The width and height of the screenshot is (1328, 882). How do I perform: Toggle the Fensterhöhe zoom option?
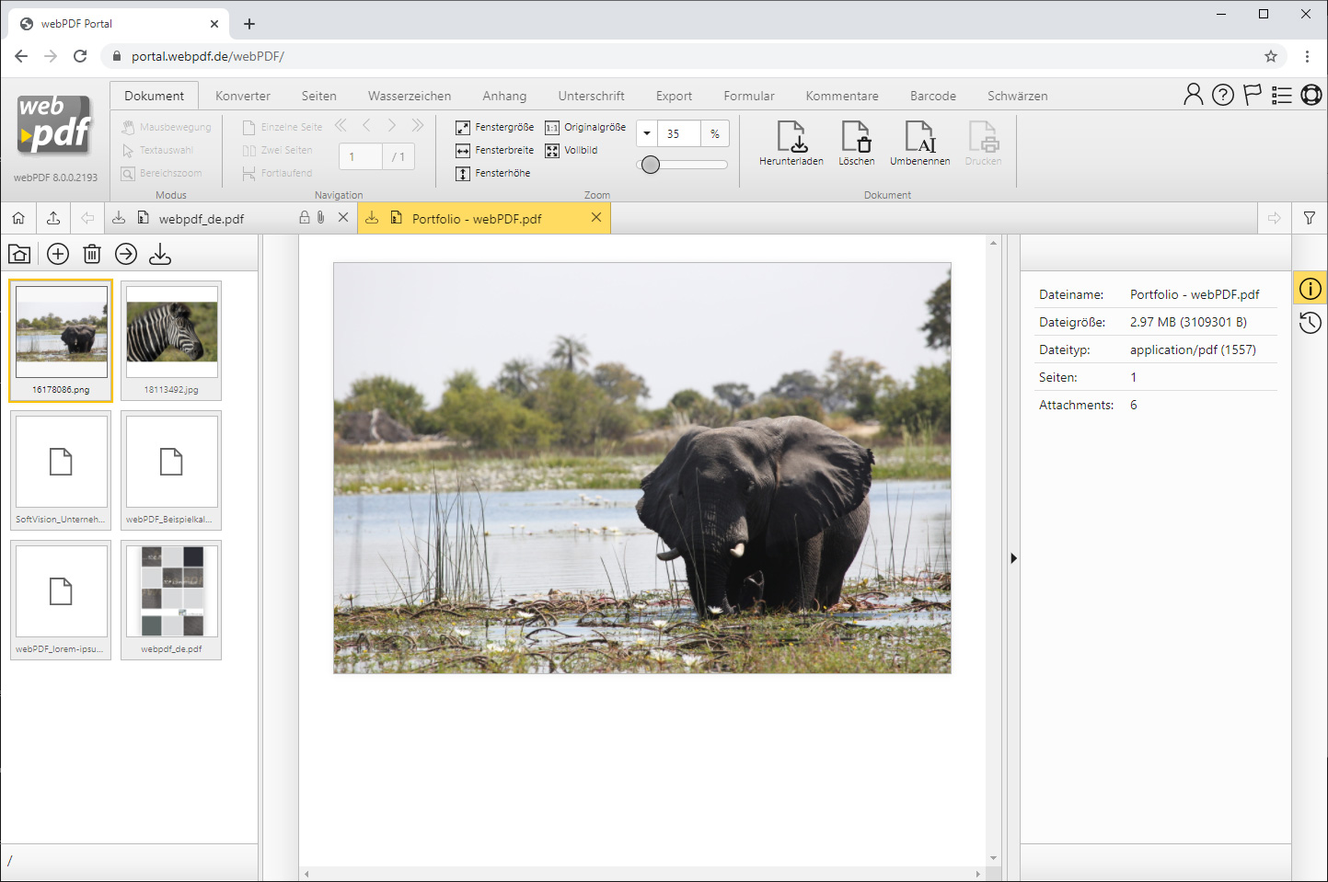[494, 173]
